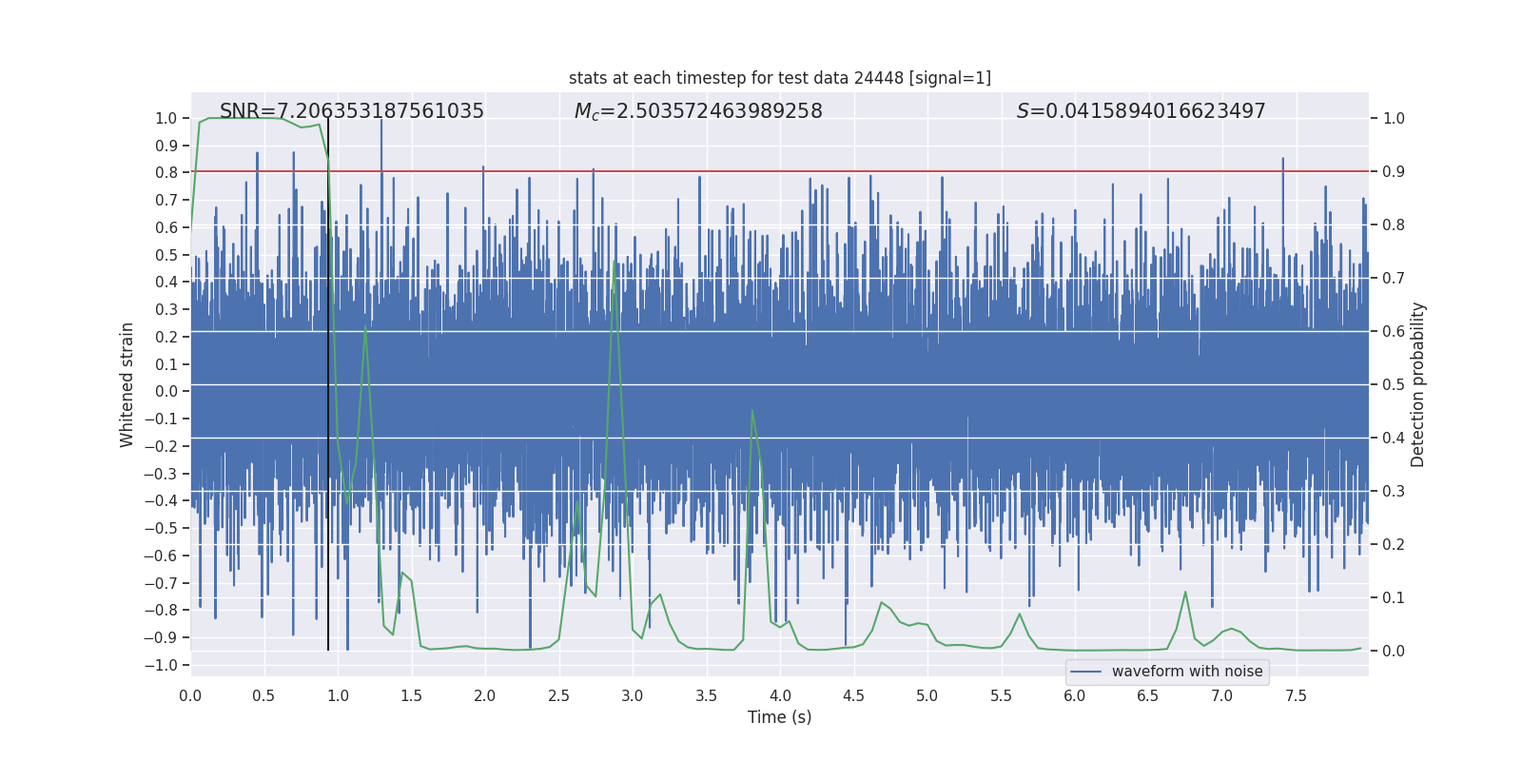Screen dimensions: 1522x761
Task: Select the 0.7 tick on the Detection probability axis
Action: click(1394, 279)
